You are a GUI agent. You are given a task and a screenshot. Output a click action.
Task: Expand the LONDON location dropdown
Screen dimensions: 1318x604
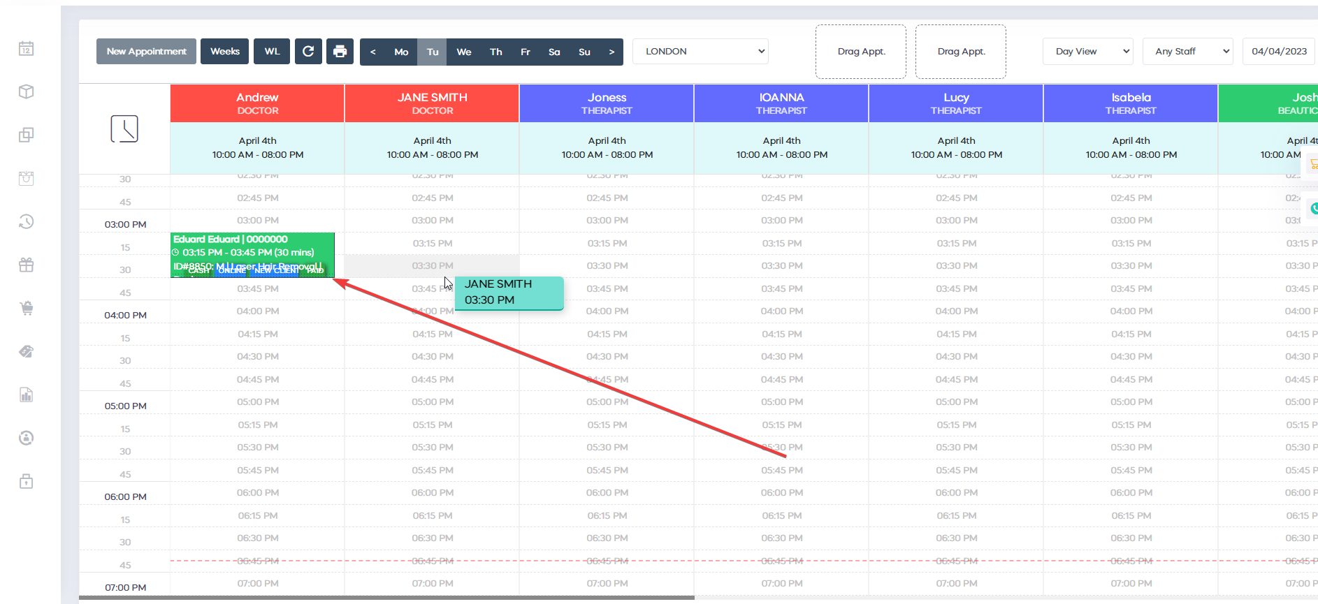700,51
